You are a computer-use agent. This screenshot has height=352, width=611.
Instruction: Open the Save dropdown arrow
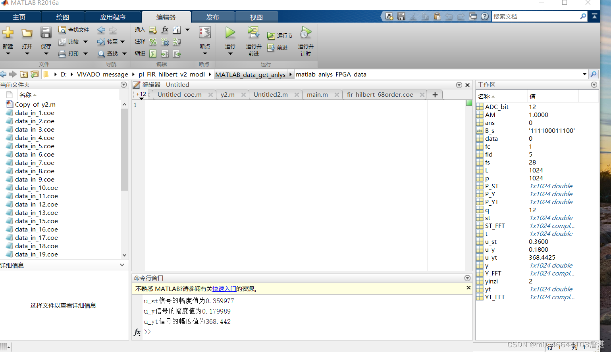point(46,54)
